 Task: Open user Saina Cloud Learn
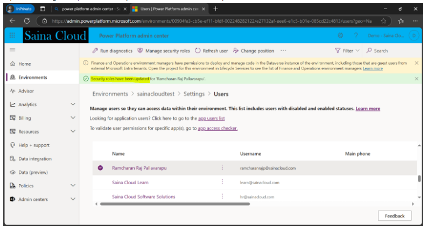point(130,183)
